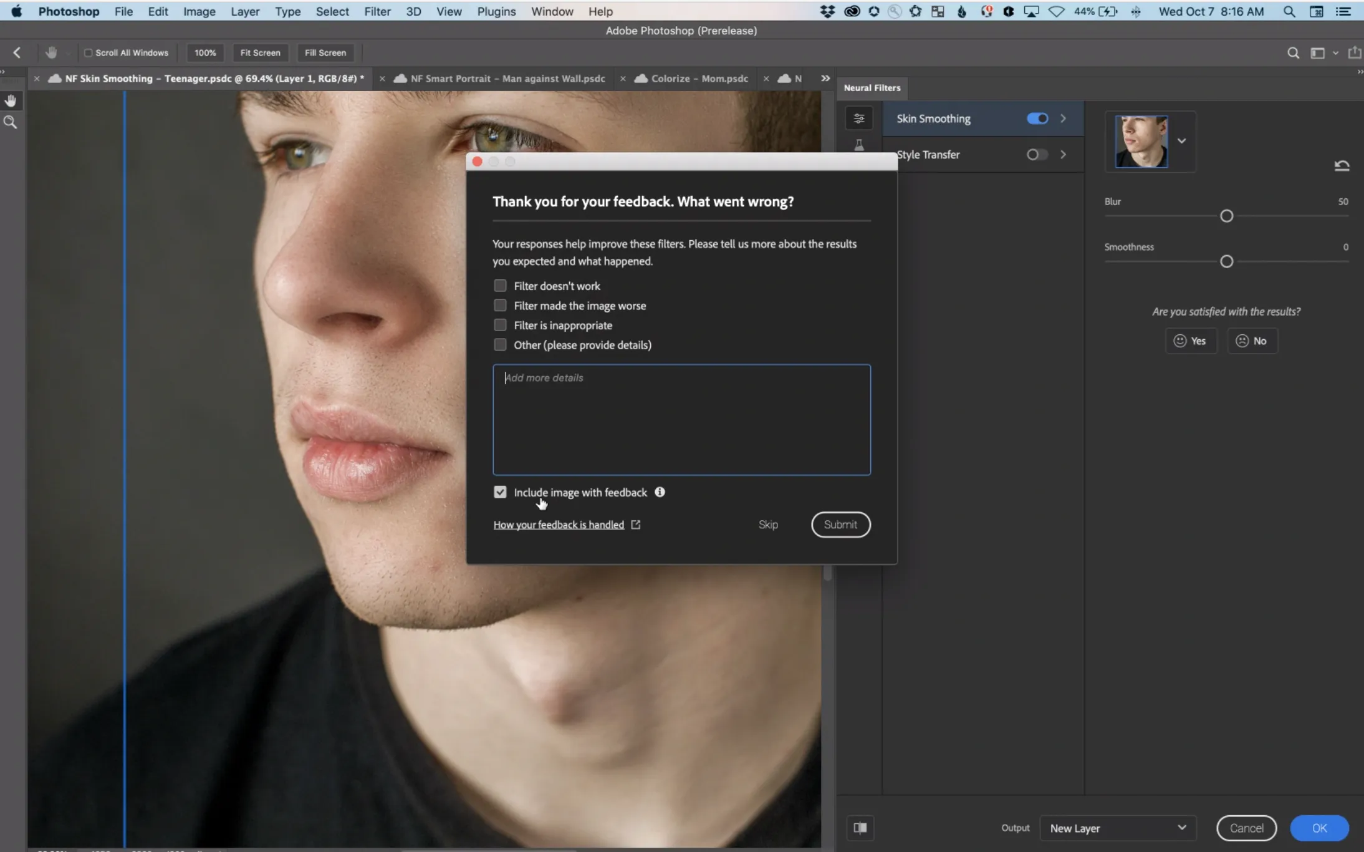
Task: Open the How your feedback is handled link
Action: pyautogui.click(x=557, y=525)
